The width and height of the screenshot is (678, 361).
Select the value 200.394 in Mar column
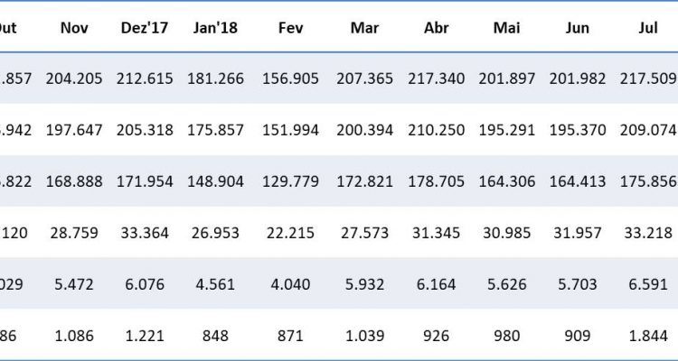363,130
